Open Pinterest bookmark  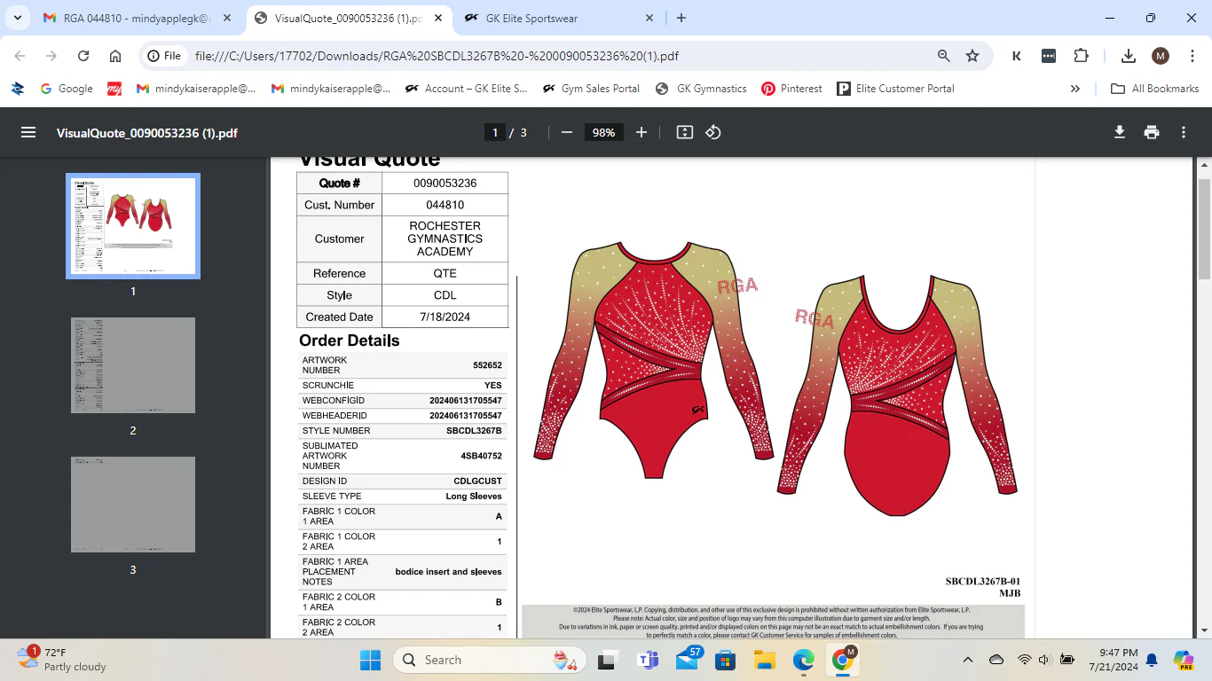pyautogui.click(x=791, y=89)
